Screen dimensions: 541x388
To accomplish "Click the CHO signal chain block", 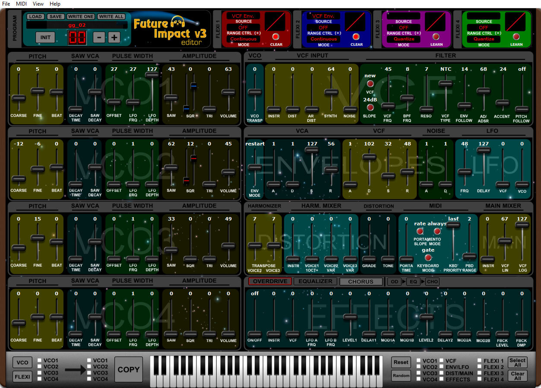I will point(432,281).
